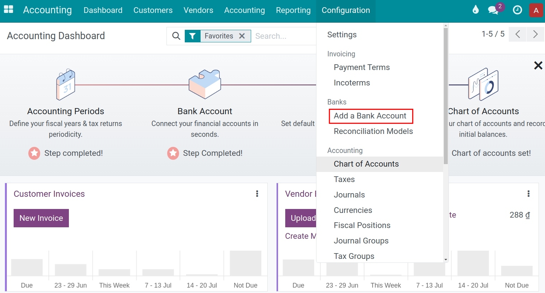Open the Accounting top menu item
Image resolution: width=545 pixels, height=293 pixels.
click(244, 10)
